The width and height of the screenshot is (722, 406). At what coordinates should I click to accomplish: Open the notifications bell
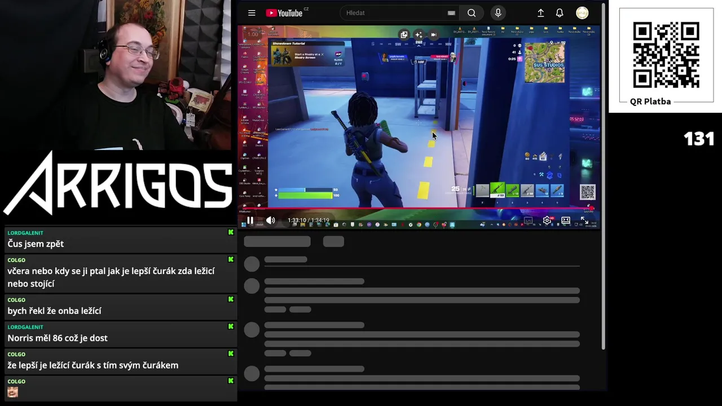(x=560, y=13)
